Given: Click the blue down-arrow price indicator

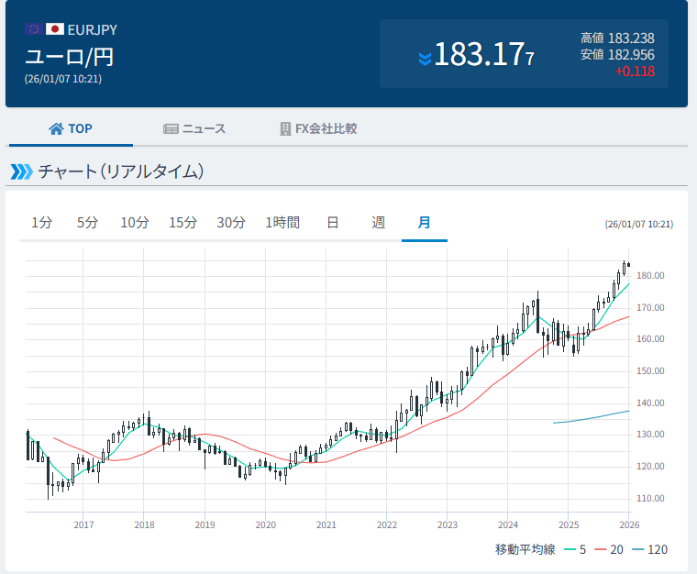Looking at the screenshot, I should point(424,59).
